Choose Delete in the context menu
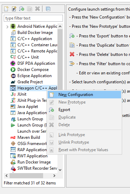This screenshot has height=194, width=130. [x=84, y=125]
